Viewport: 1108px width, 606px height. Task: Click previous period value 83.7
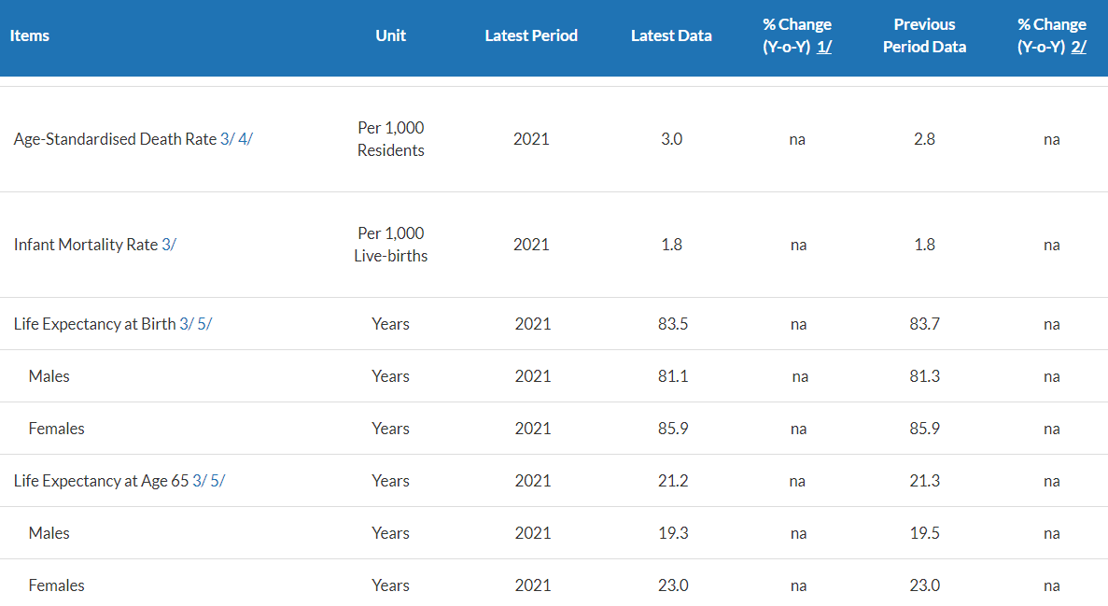[924, 324]
